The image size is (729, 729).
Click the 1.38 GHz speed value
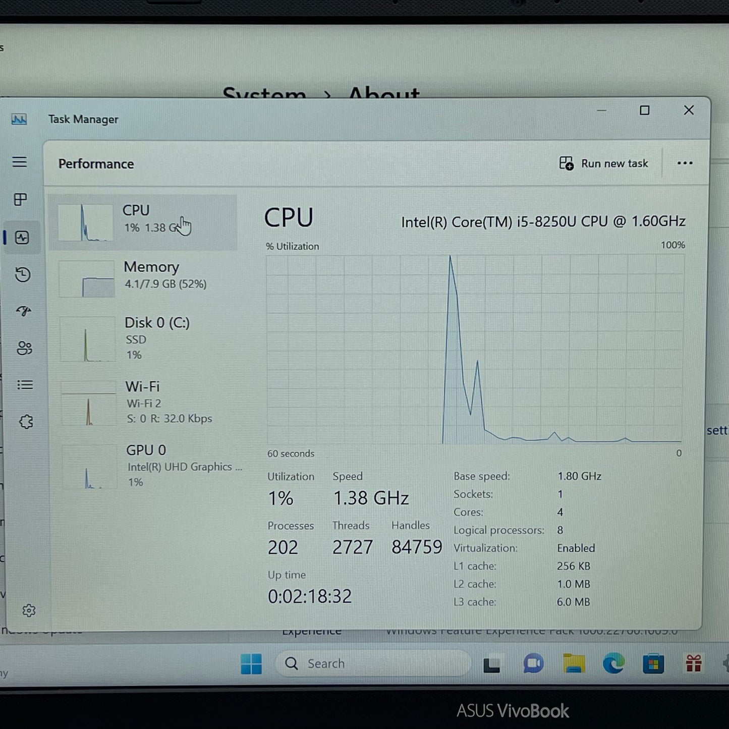pyautogui.click(x=371, y=498)
